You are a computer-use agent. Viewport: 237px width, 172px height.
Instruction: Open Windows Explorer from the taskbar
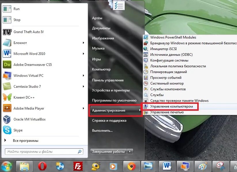[24, 167]
